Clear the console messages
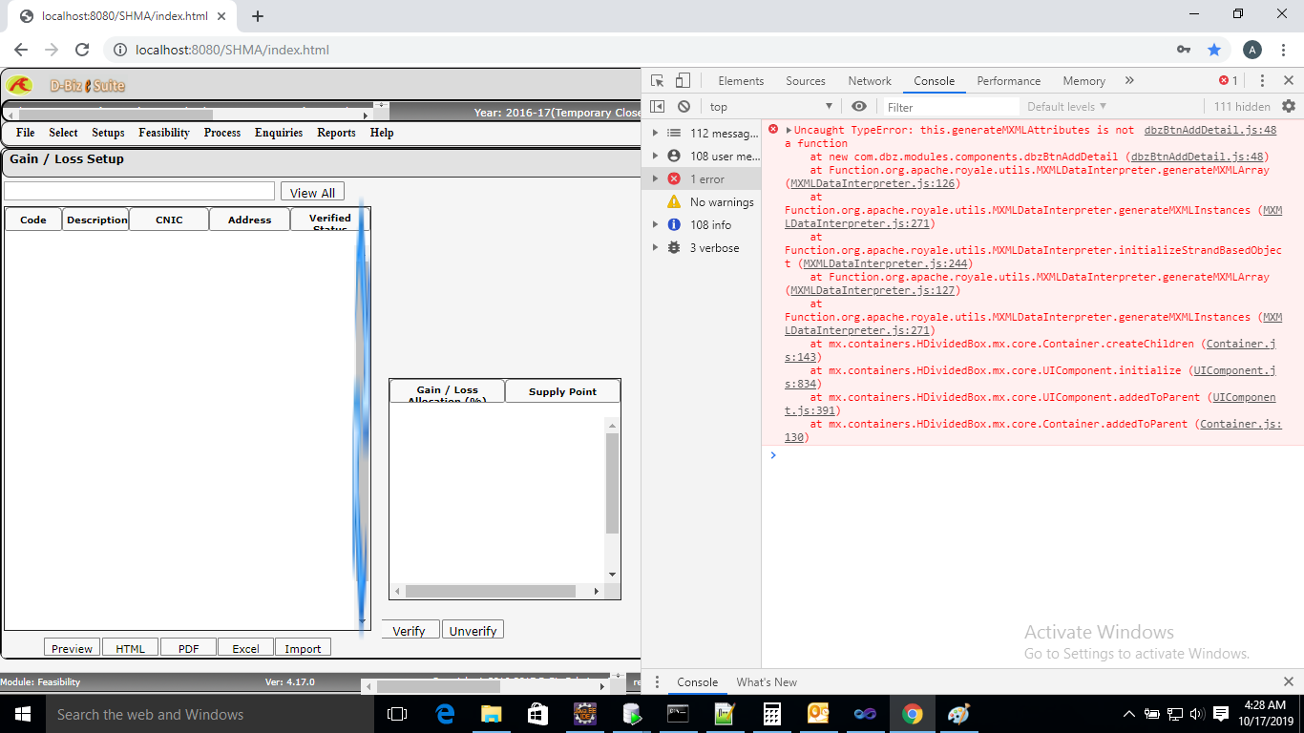Image resolution: width=1304 pixels, height=733 pixels. point(684,106)
